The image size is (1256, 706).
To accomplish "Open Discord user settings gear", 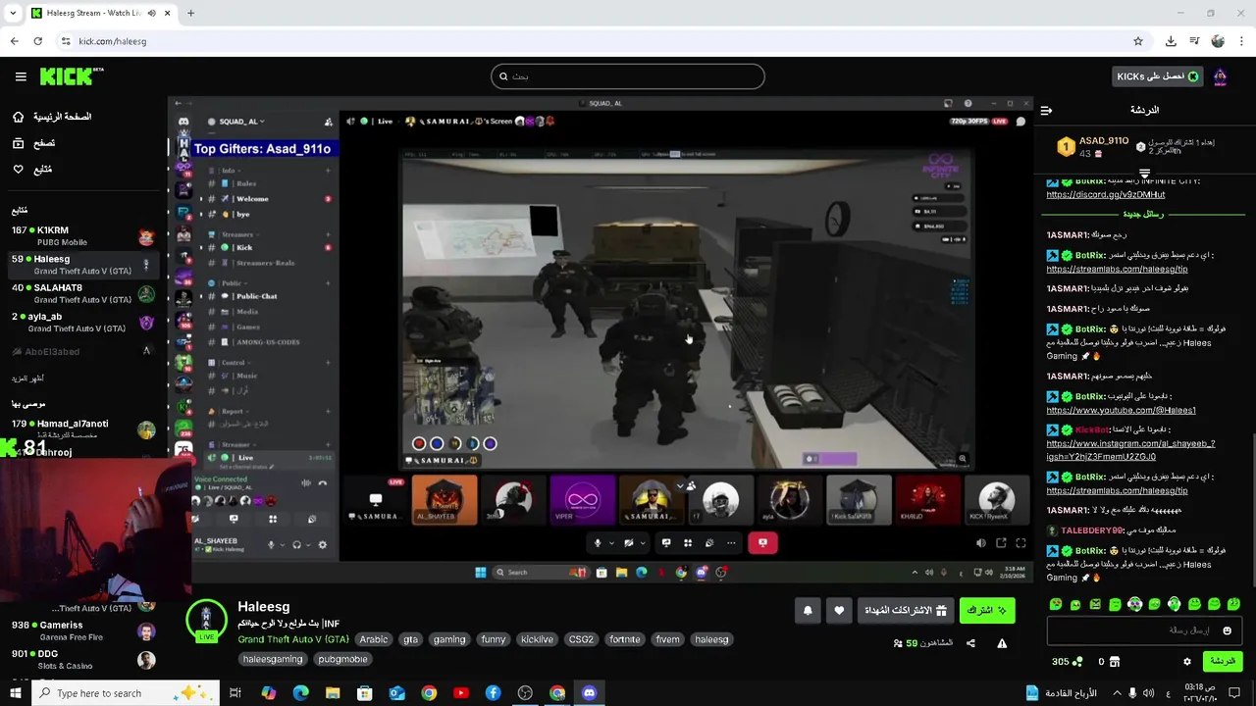I will click(x=322, y=545).
